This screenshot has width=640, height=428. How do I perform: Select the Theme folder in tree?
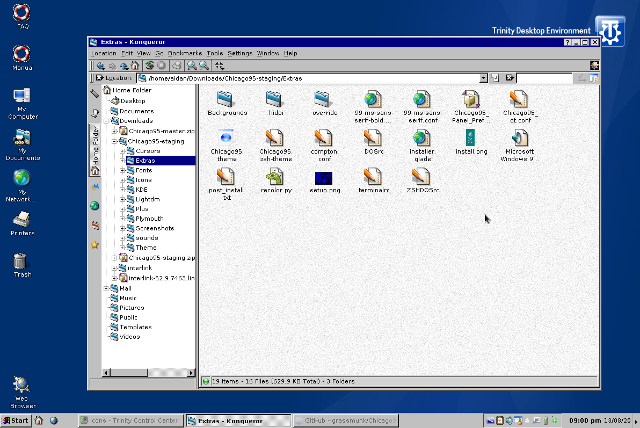click(141, 248)
